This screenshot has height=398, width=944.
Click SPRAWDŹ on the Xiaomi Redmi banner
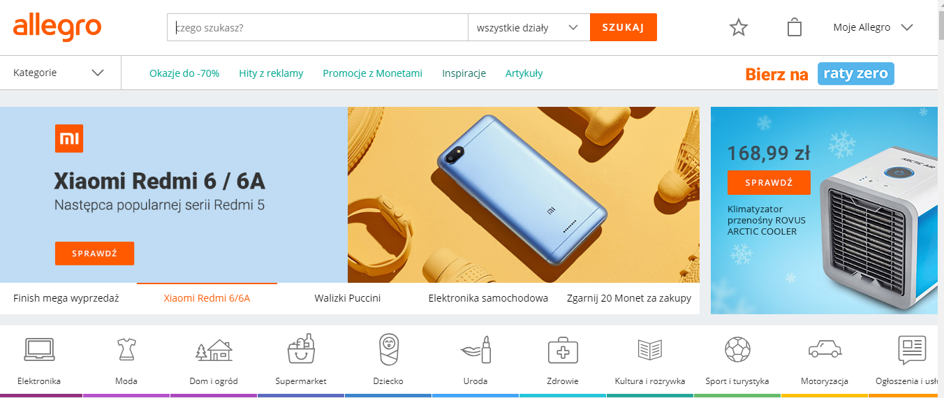[x=94, y=253]
